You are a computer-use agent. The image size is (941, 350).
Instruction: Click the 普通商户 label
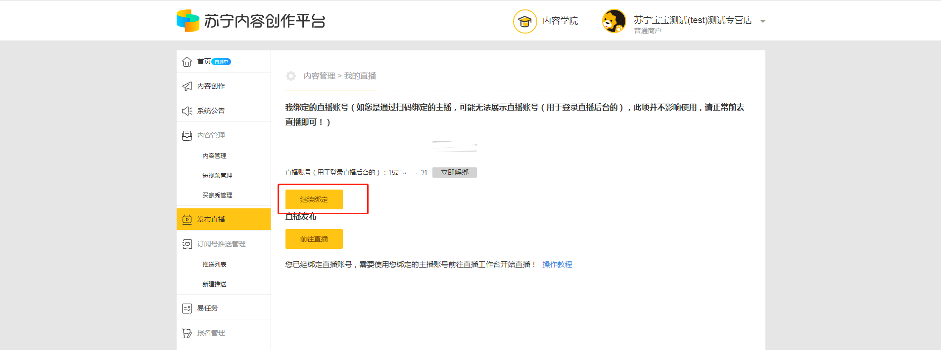pyautogui.click(x=648, y=31)
